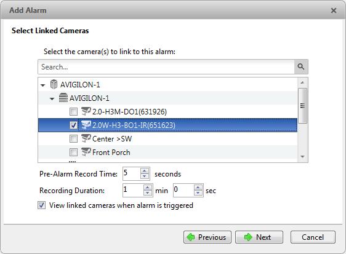Click the search magnifier icon
This screenshot has height=254, width=346.
pyautogui.click(x=301, y=67)
